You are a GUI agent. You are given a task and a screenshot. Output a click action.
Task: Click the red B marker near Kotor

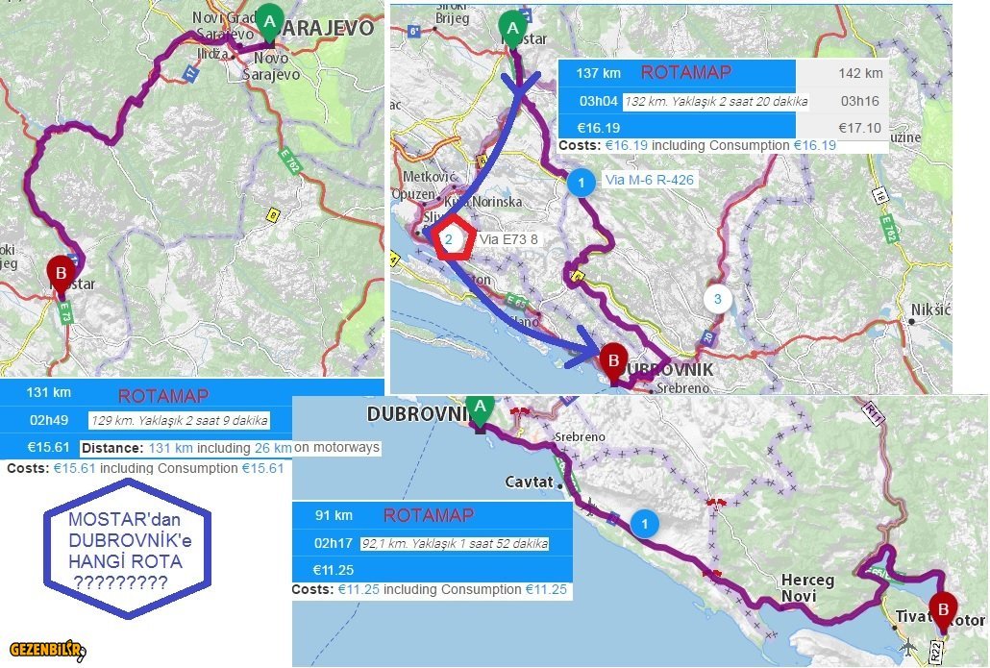[x=943, y=611]
